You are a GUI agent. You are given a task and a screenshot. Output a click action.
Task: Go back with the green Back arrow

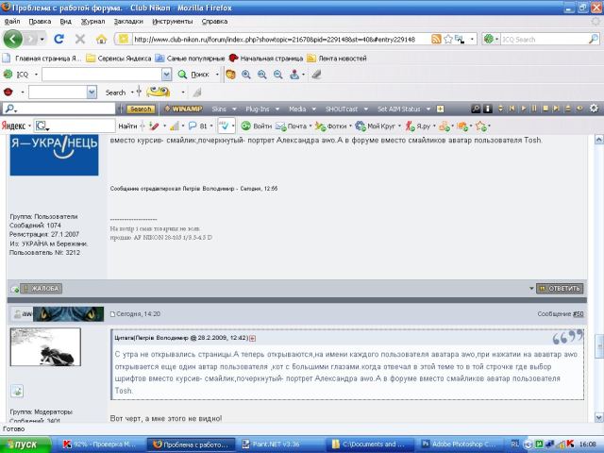[12, 39]
